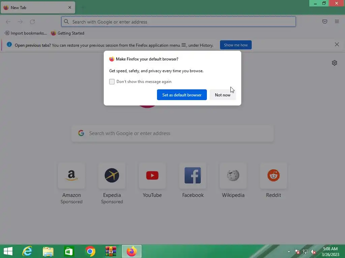Click the Action Center flag icon
This screenshot has height=258, width=345.
[297, 252]
